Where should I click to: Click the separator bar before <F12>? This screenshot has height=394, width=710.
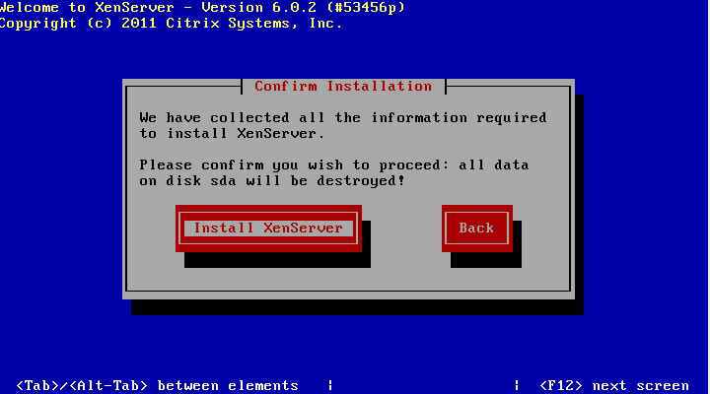point(517,385)
